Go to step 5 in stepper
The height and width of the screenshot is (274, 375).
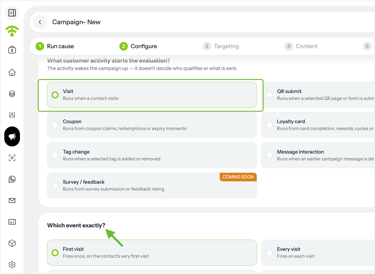(367, 46)
